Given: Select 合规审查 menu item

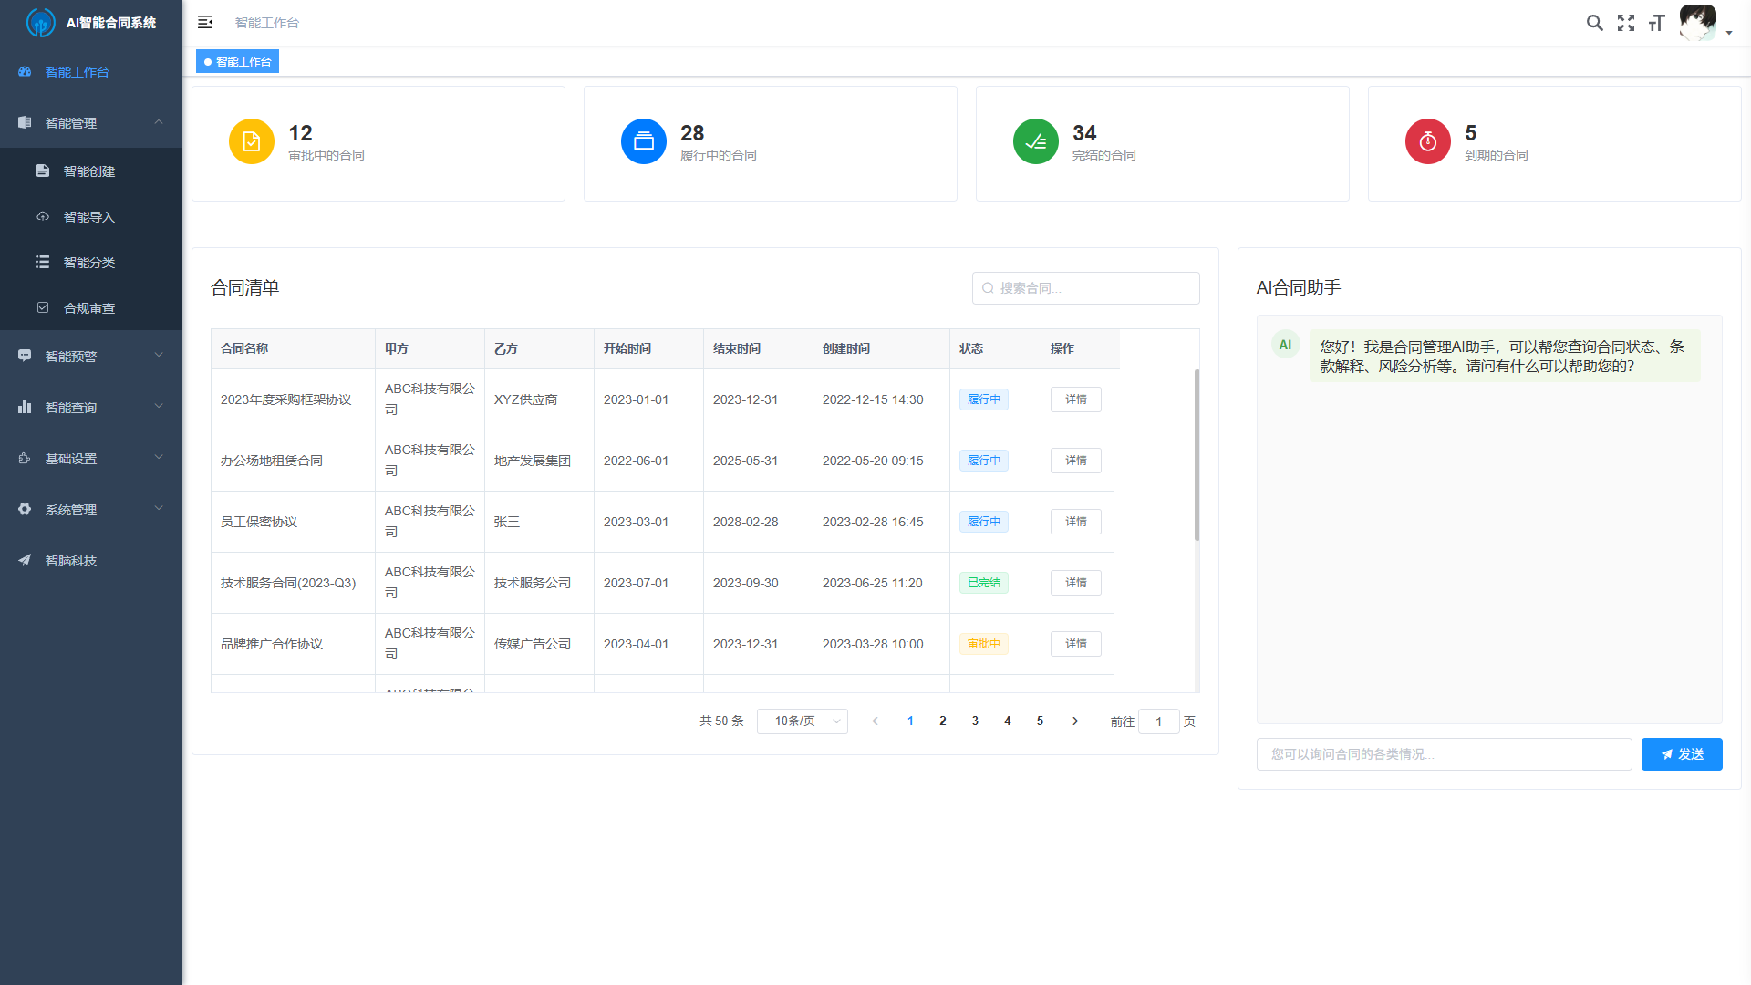Looking at the screenshot, I should tap(89, 308).
